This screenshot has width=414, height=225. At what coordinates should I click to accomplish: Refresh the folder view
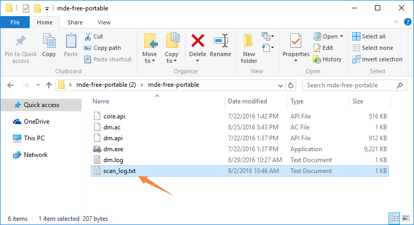(x=291, y=85)
